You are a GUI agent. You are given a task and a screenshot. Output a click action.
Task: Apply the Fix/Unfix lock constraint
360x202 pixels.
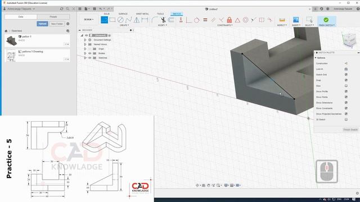pos(229,20)
